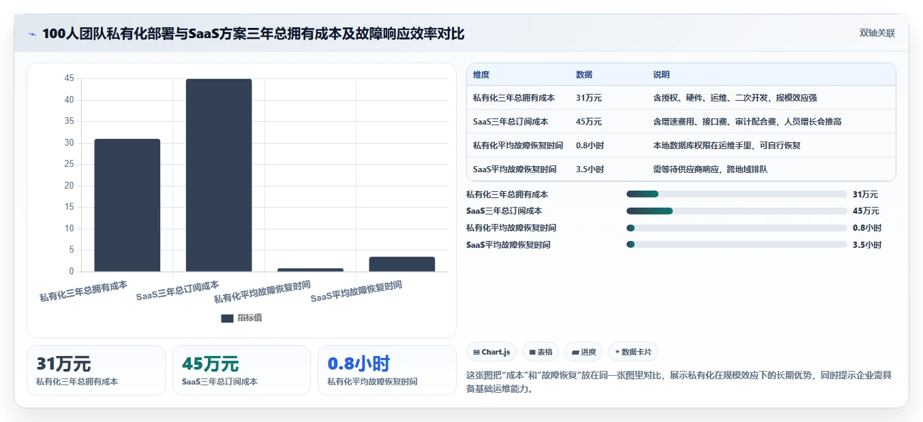
Task: Click description 需等待供应商响应，跨地域排队
Action: tap(710, 169)
